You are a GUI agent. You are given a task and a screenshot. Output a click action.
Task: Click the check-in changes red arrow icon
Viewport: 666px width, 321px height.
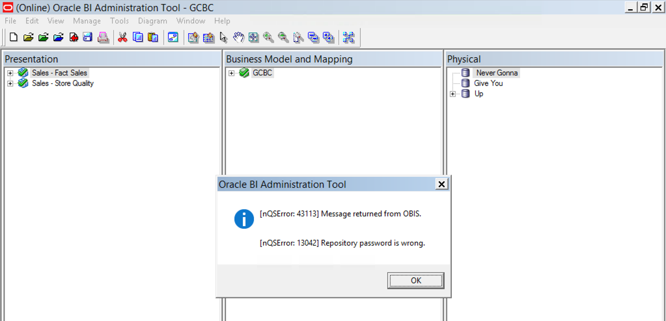[x=73, y=37]
